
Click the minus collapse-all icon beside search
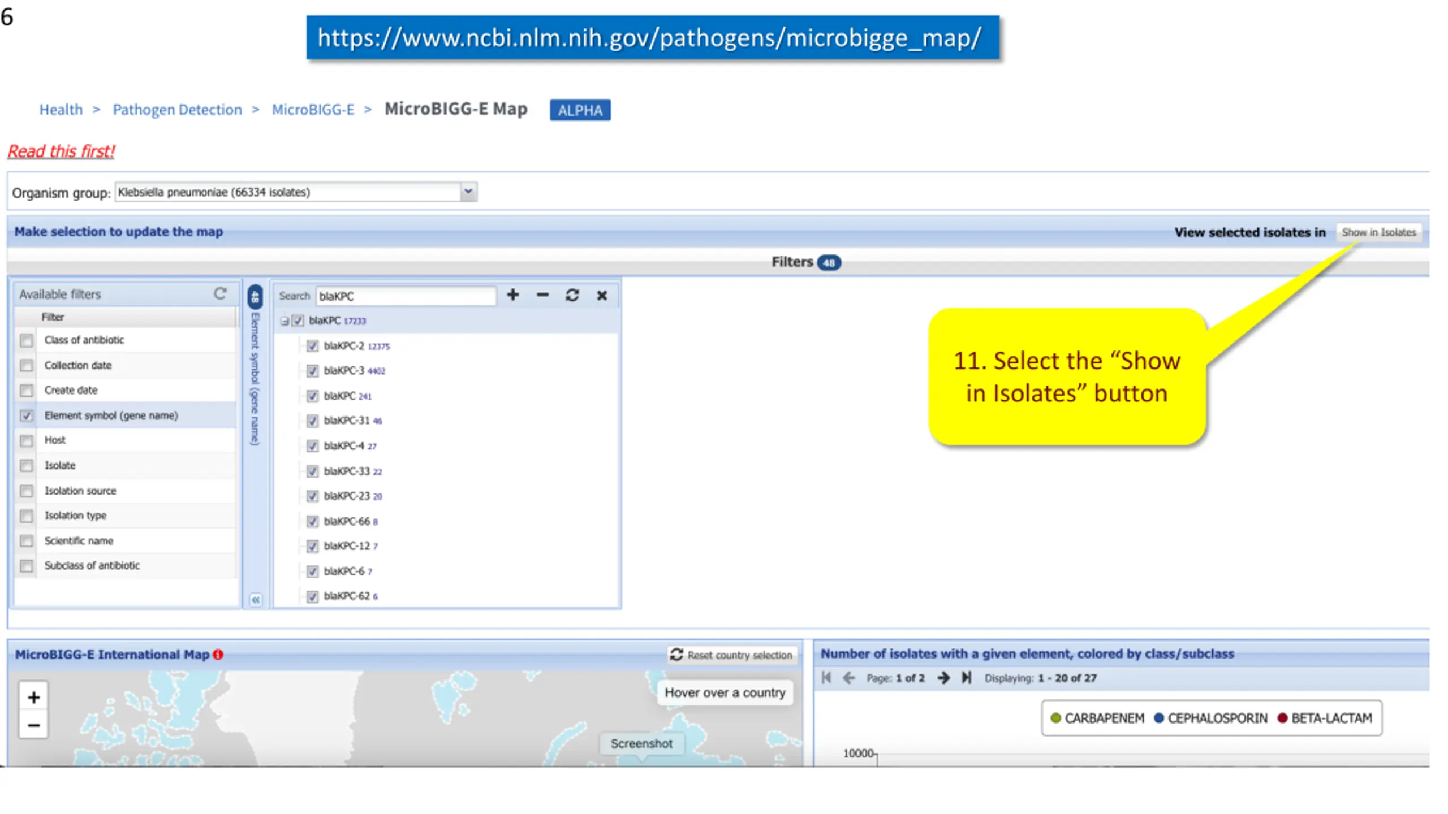542,295
